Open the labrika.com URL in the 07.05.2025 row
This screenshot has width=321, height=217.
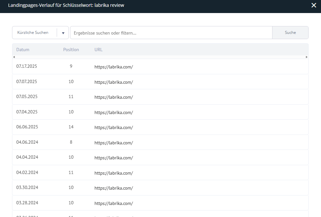point(114,97)
